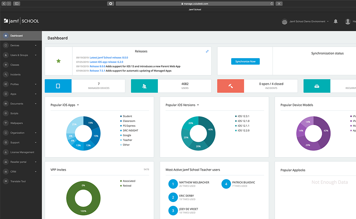Open the Wallpapers menu item
The height and width of the screenshot is (219, 356).
(21, 123)
